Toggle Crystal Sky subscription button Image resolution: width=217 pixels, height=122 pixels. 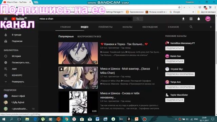coord(180,74)
